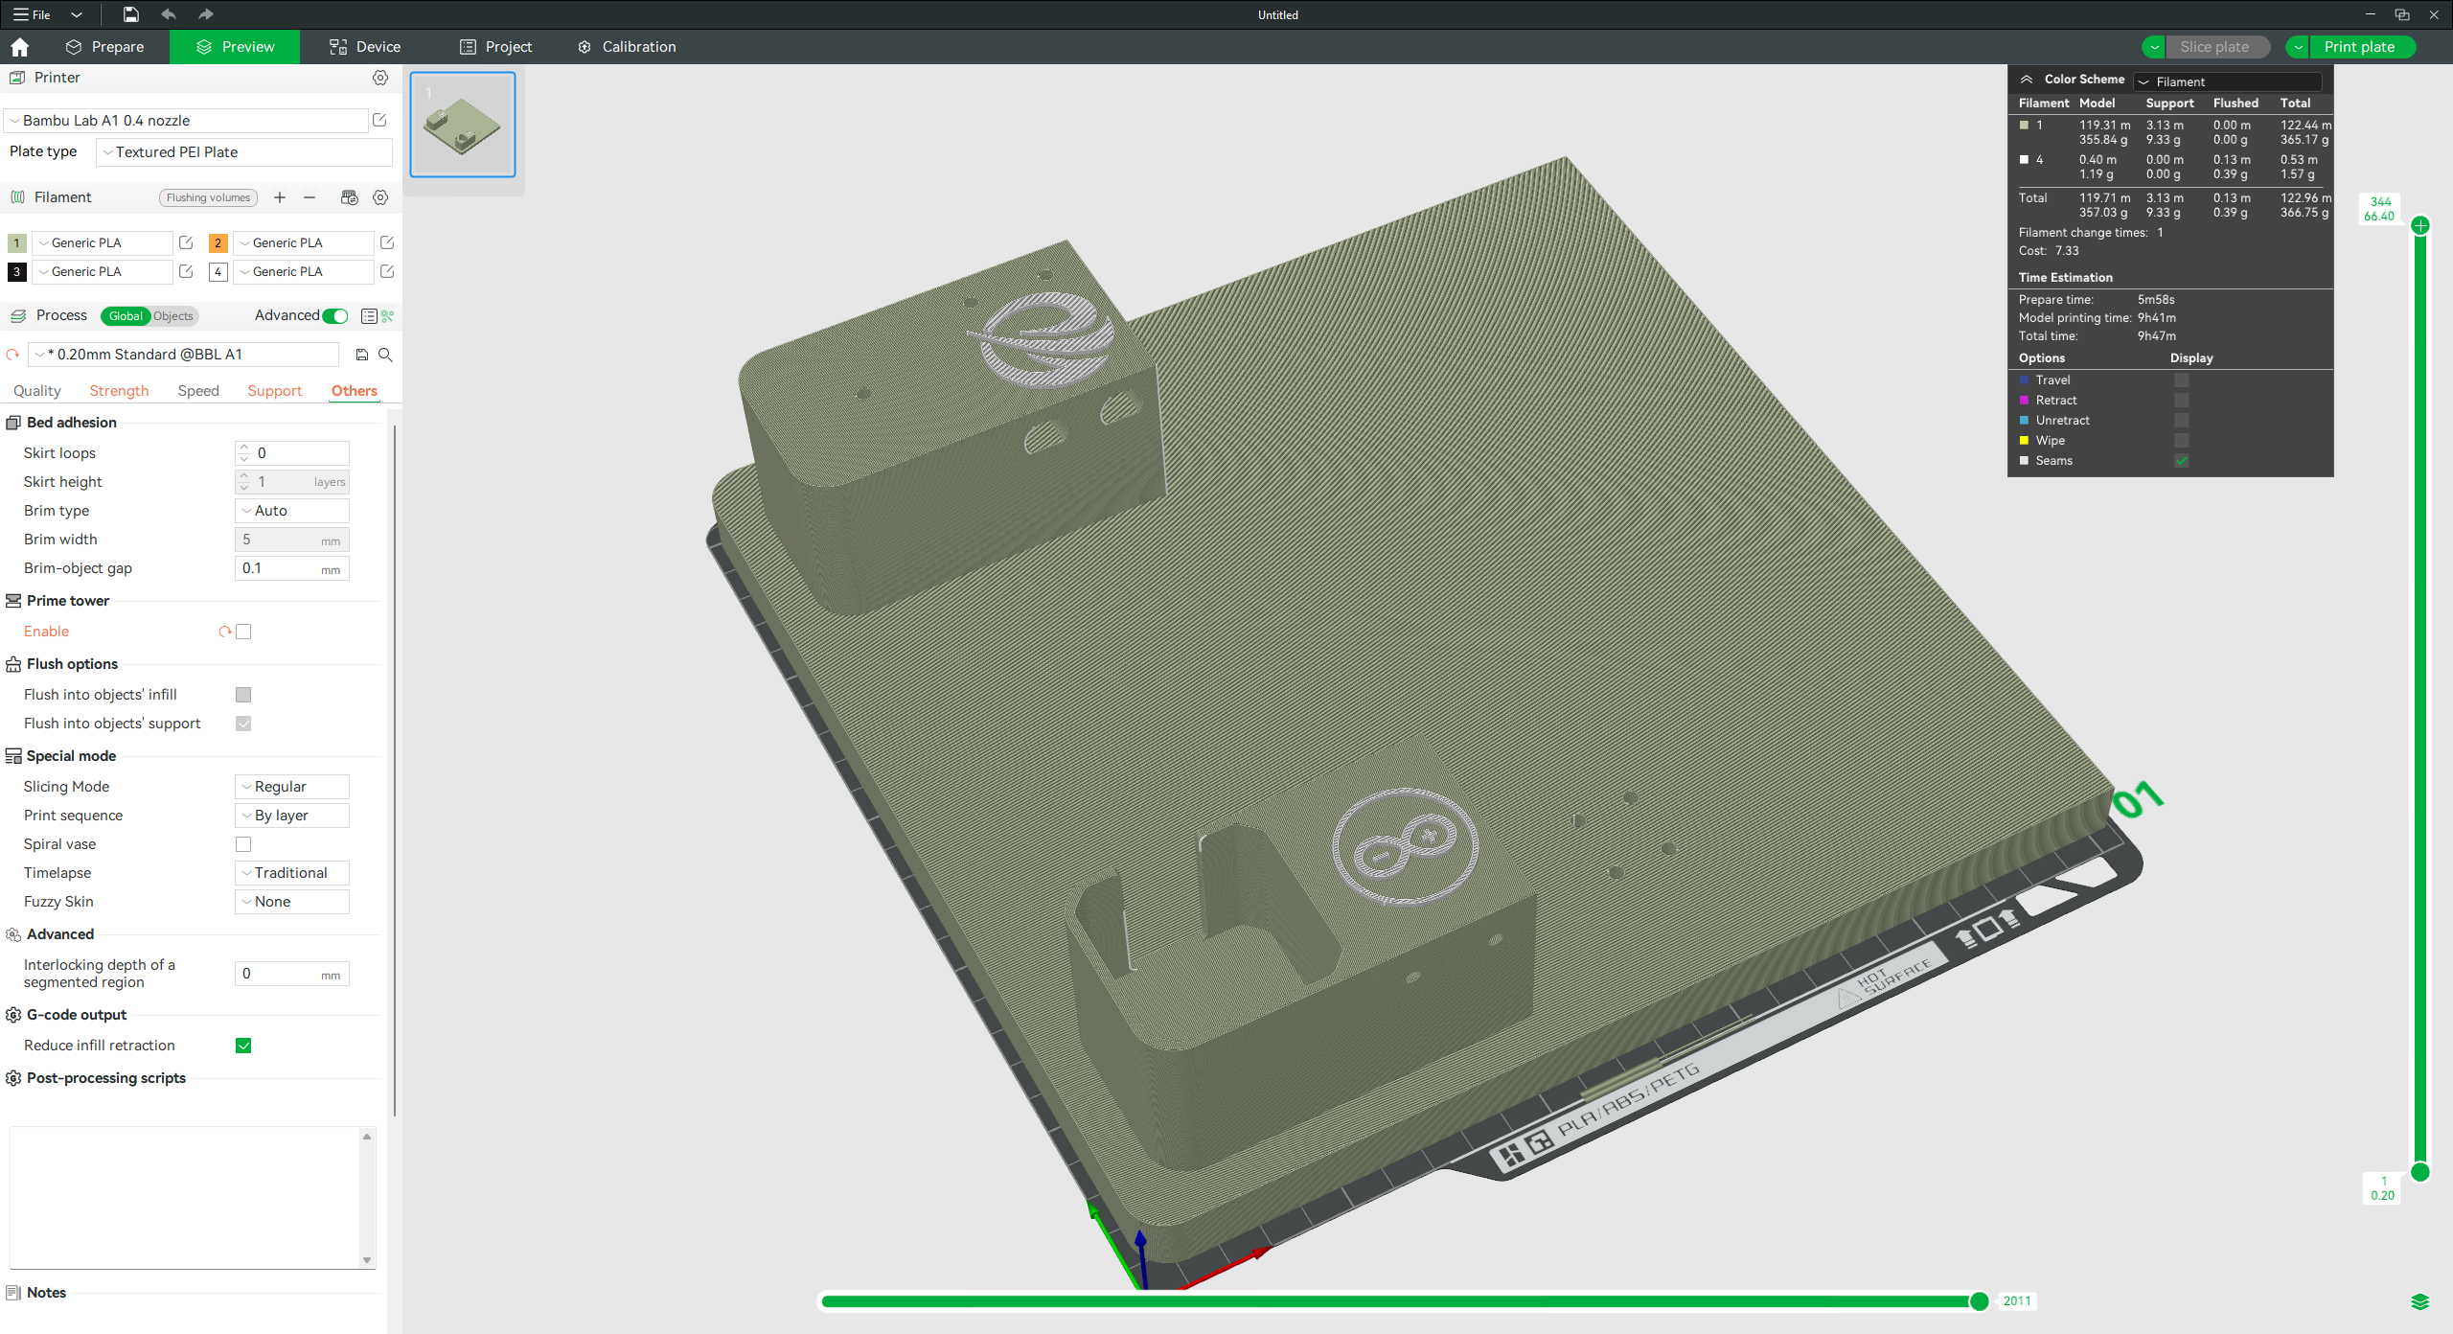Open the Brim type dropdown
The image size is (2453, 1334).
(292, 511)
